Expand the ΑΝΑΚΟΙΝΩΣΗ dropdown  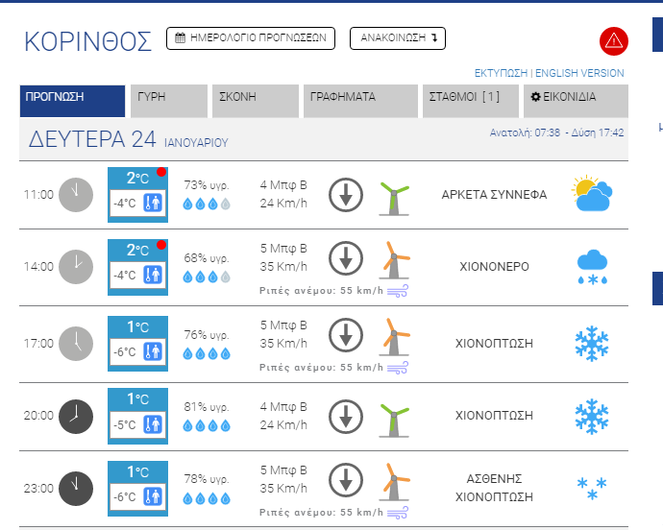[398, 38]
